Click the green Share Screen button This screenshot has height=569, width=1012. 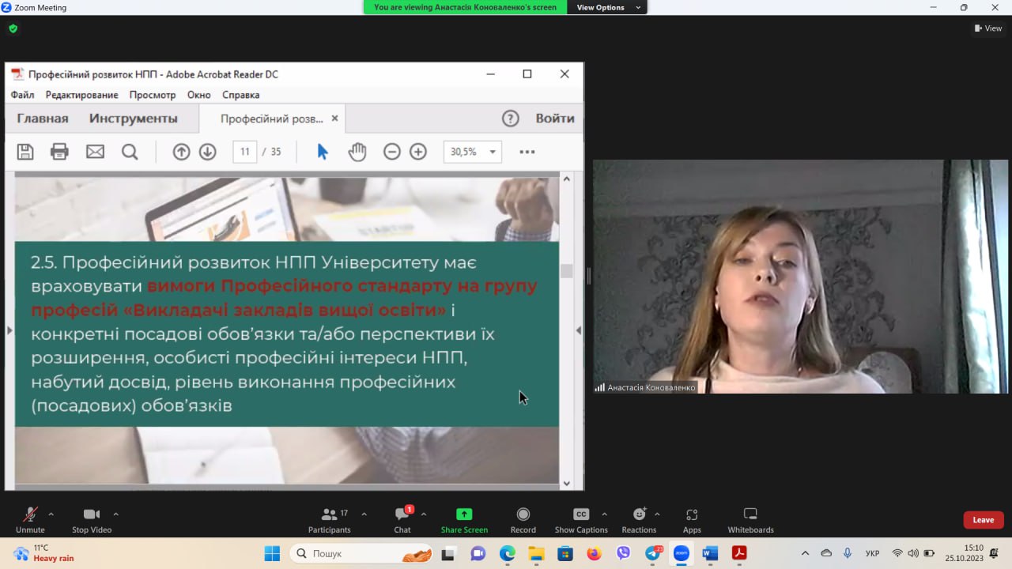[x=464, y=520]
